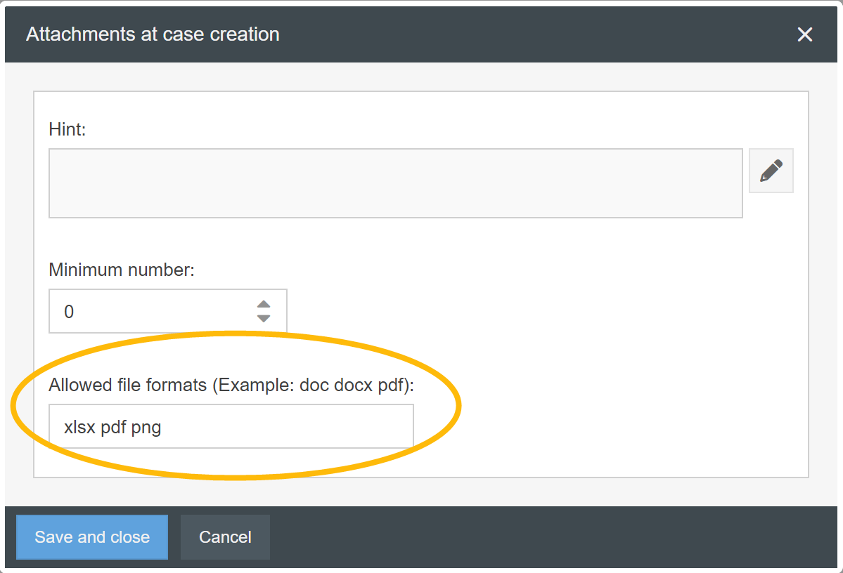This screenshot has width=843, height=573.
Task: Click inside the Hint text area
Action: [x=395, y=183]
